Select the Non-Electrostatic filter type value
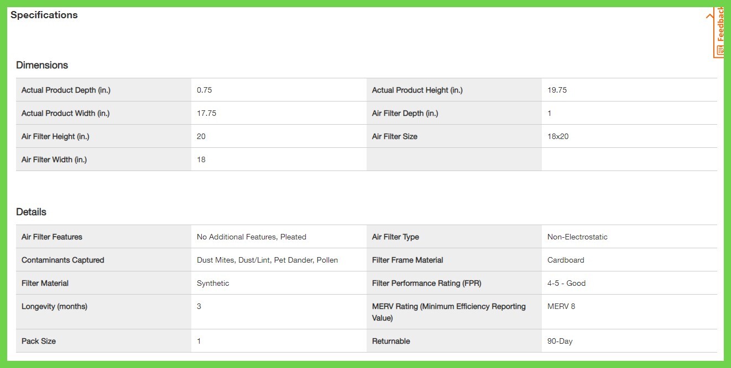 point(577,237)
